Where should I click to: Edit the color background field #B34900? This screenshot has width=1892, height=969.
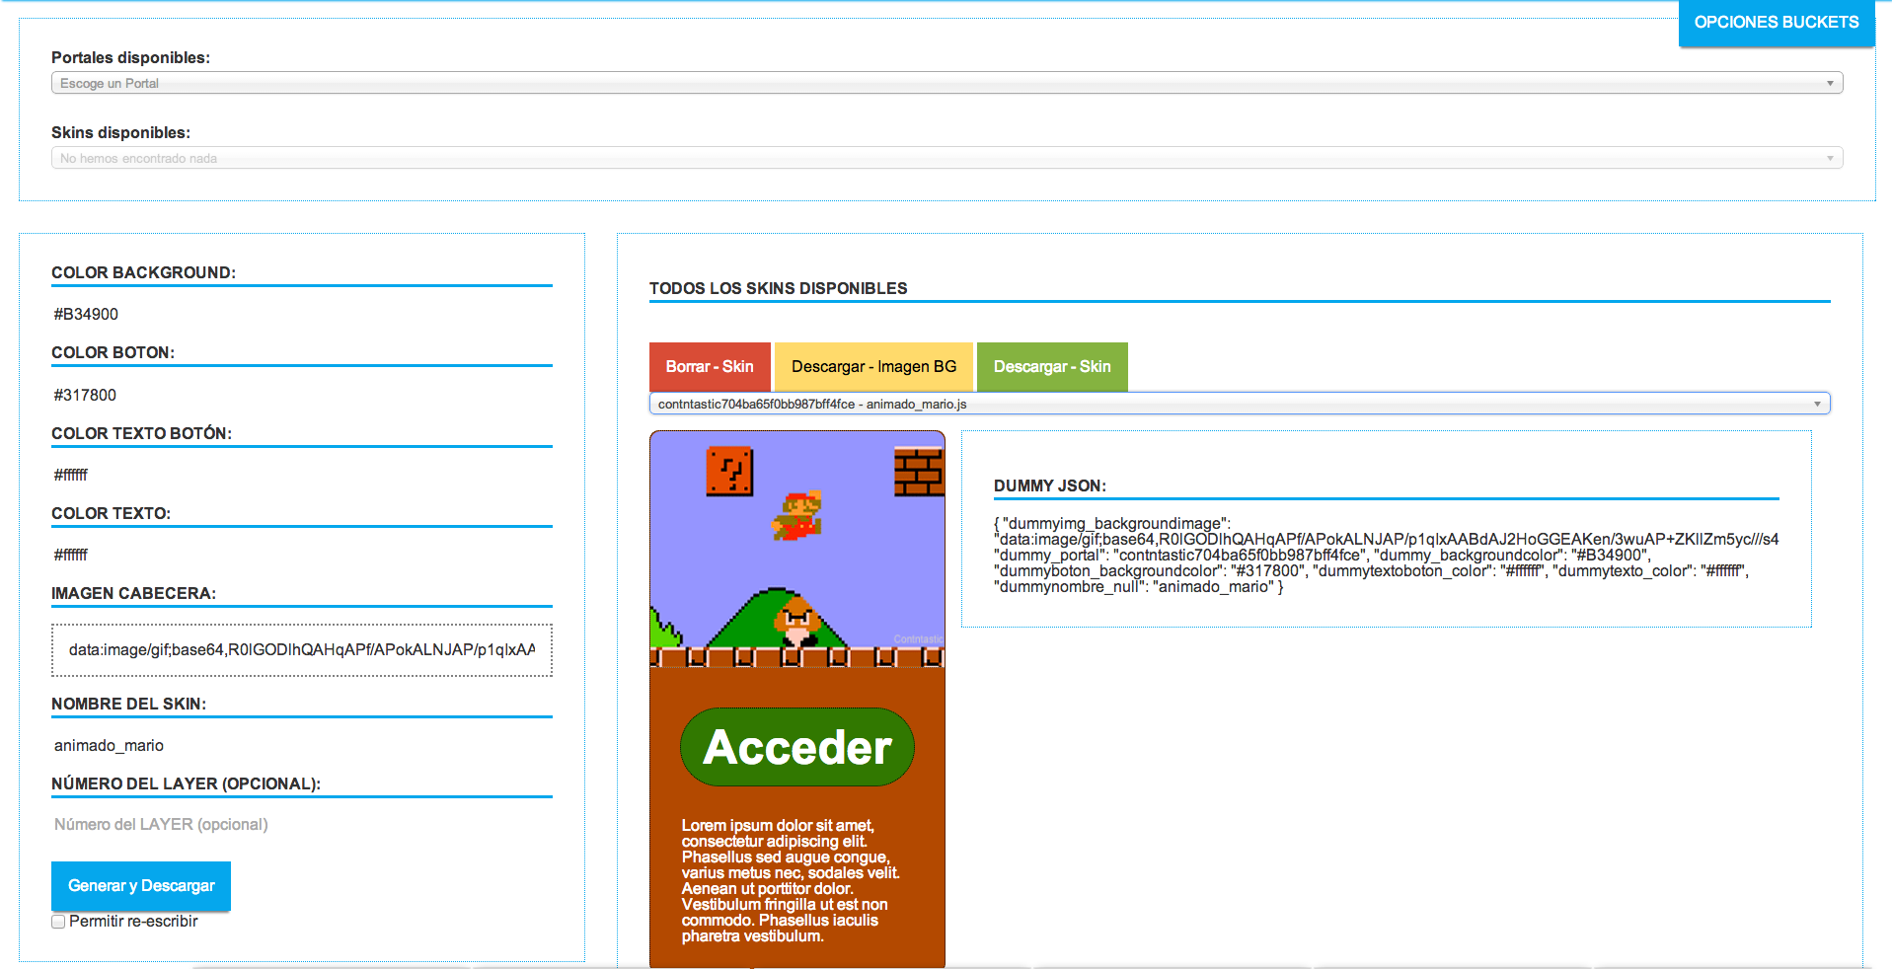(x=302, y=314)
